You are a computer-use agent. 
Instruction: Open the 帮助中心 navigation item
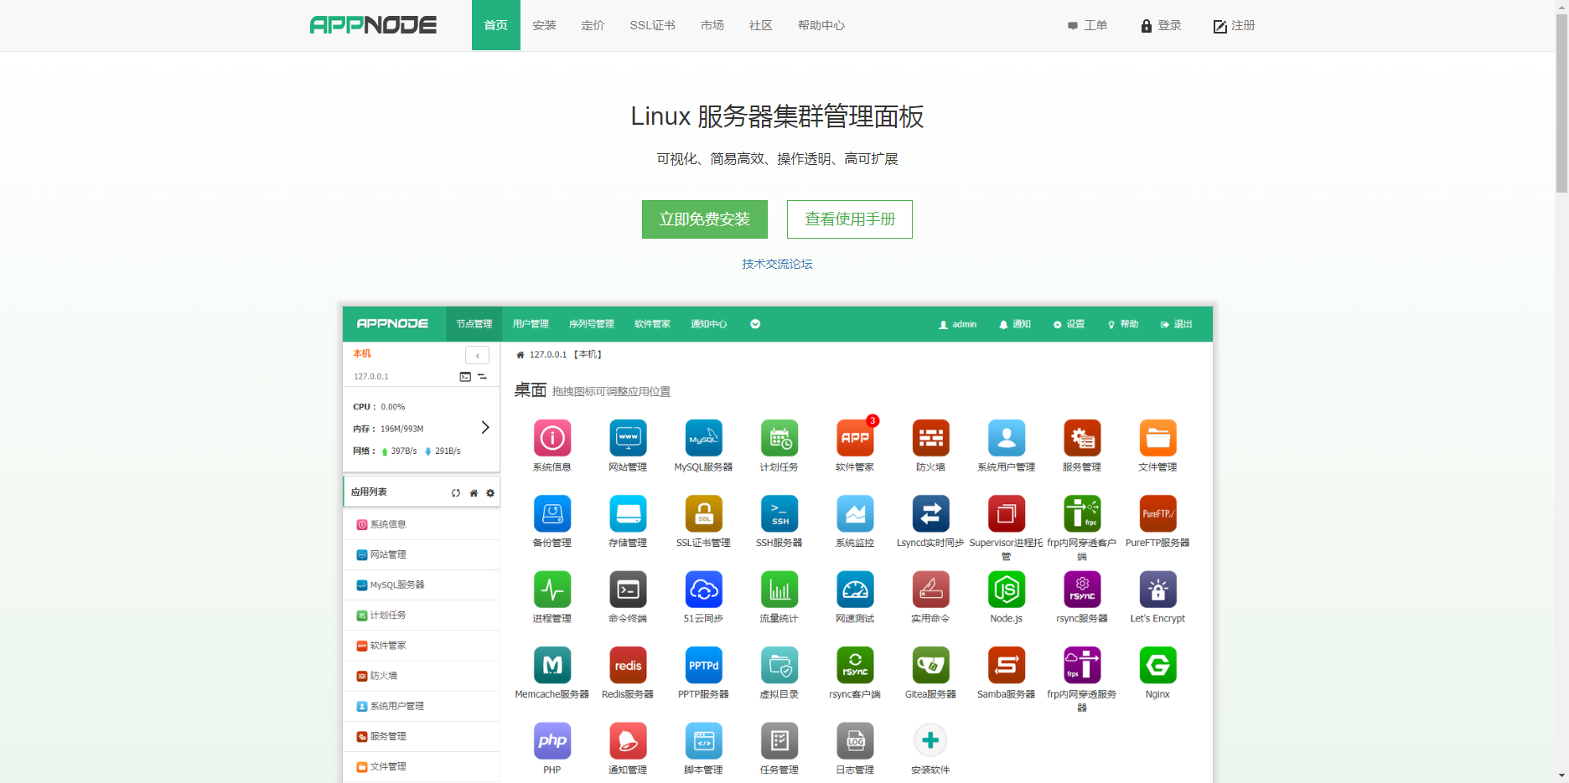coord(821,25)
